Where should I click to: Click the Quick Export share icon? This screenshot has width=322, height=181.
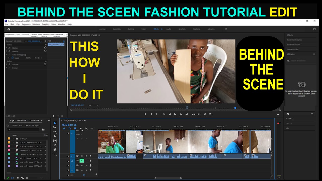[314, 29]
